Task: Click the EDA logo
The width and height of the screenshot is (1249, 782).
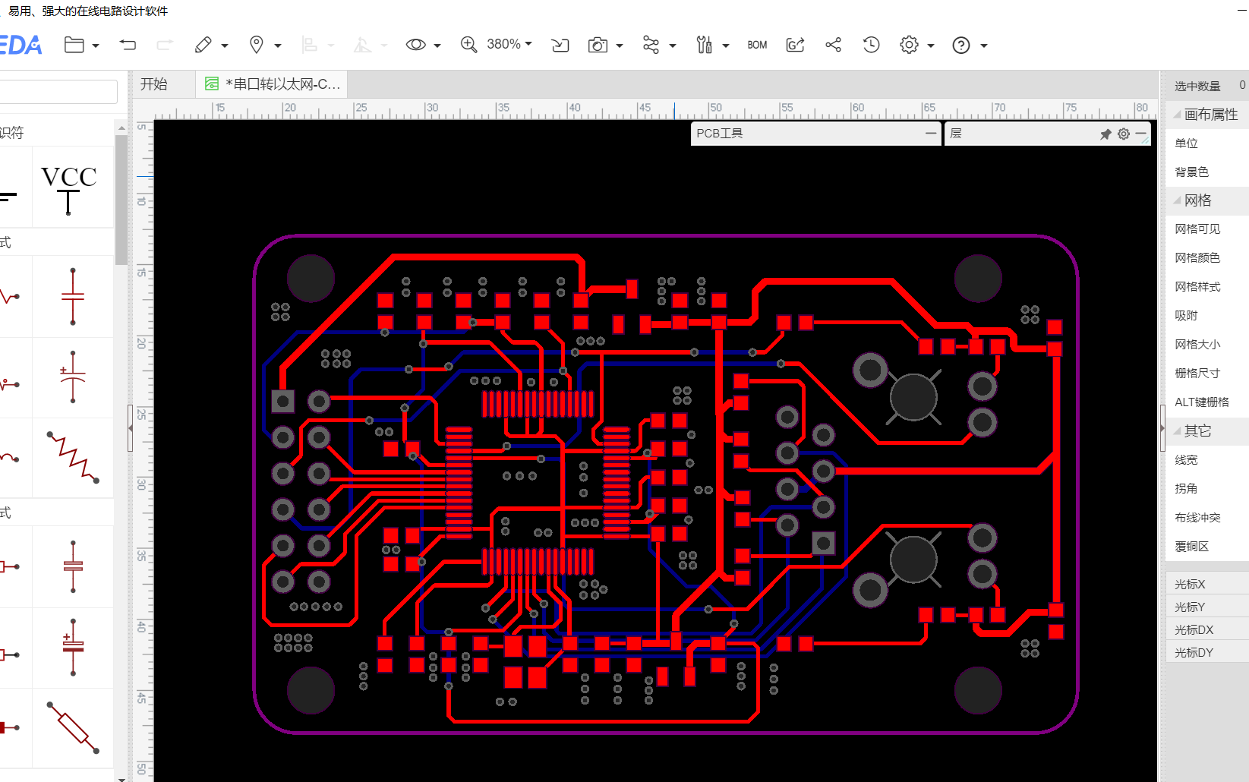Action: (x=21, y=46)
